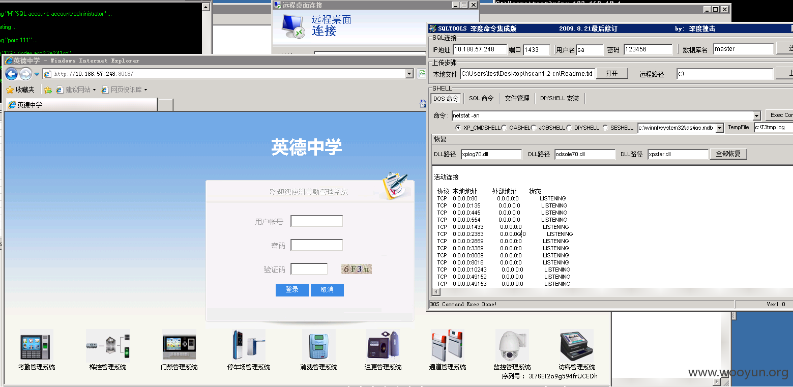Viewport: 793px width, 387px height.
Task: Click the 密码 field on login form
Action: (x=316, y=245)
